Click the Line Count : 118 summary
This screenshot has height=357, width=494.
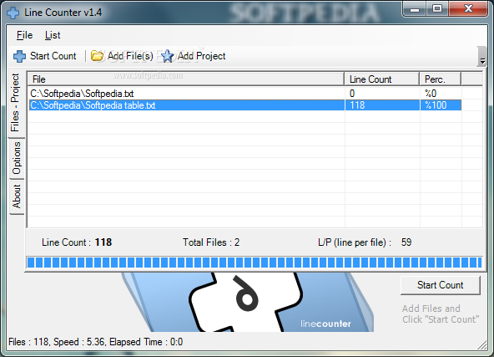(77, 242)
